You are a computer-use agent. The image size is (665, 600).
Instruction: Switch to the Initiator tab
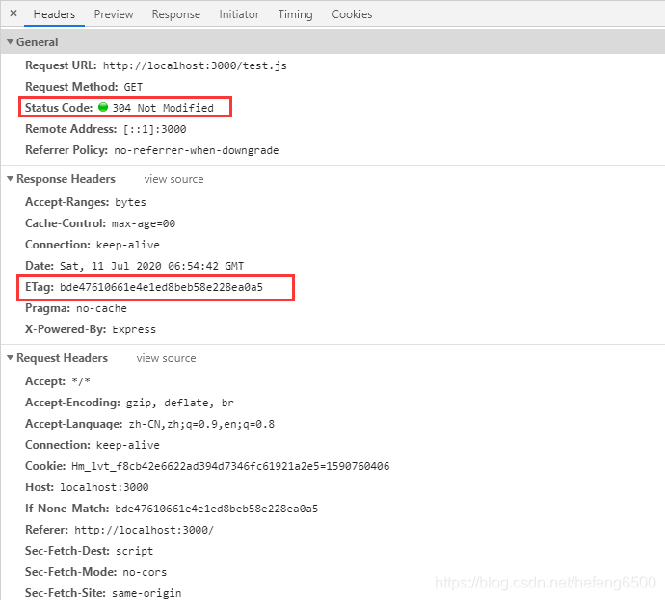[239, 14]
